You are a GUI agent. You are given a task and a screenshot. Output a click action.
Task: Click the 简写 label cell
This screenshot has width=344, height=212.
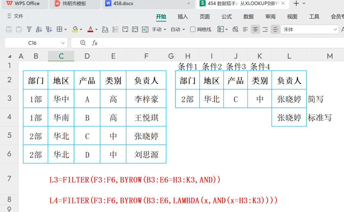(x=315, y=99)
